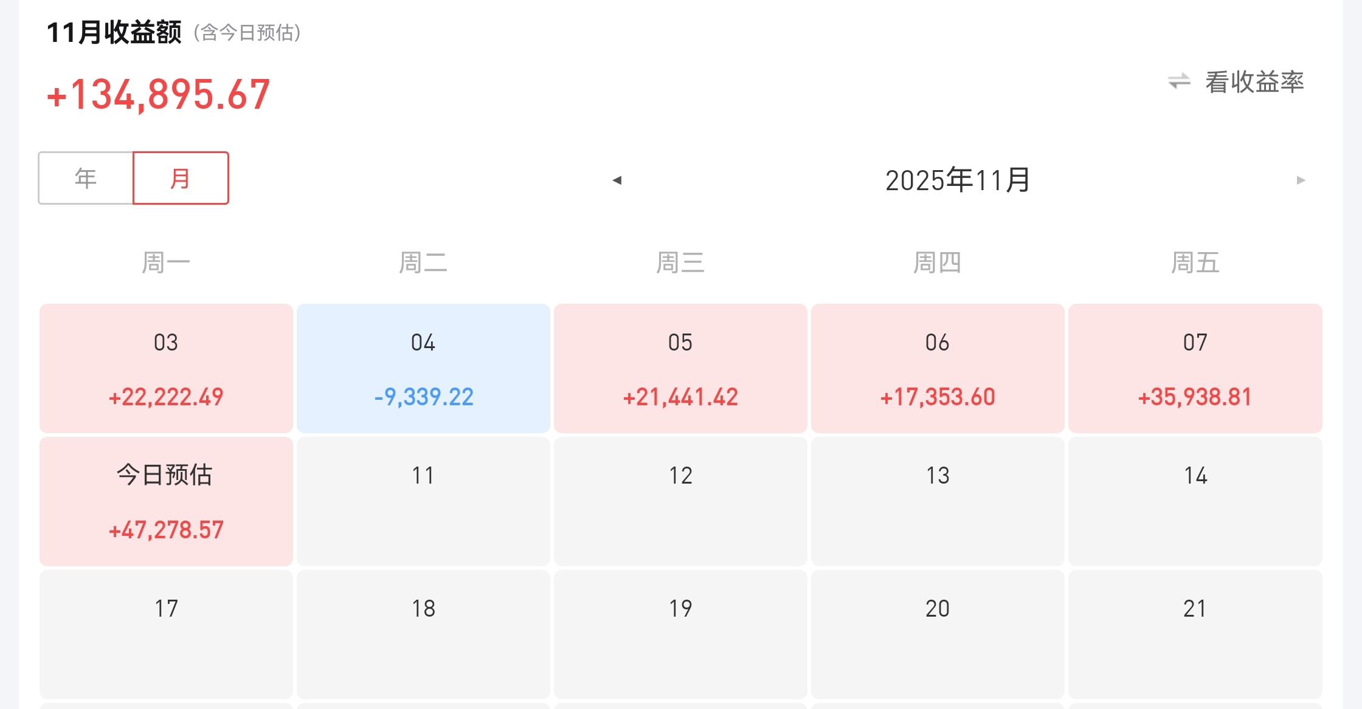Select the 04 cell showing -9,339.22
Image resolution: width=1362 pixels, height=709 pixels.
coord(423,368)
